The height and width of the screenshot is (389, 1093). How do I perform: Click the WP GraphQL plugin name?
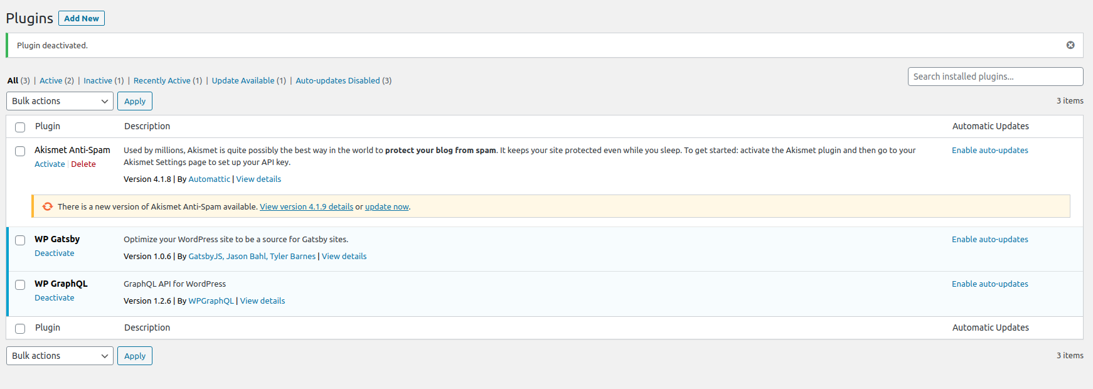pos(61,284)
